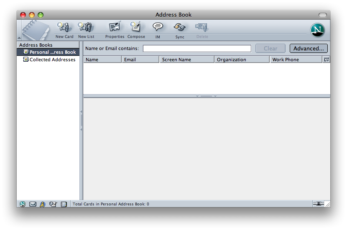Viewport: 347px width, 230px height.
Task: Toggle the online/offline connection icon
Action: pyautogui.click(x=318, y=204)
